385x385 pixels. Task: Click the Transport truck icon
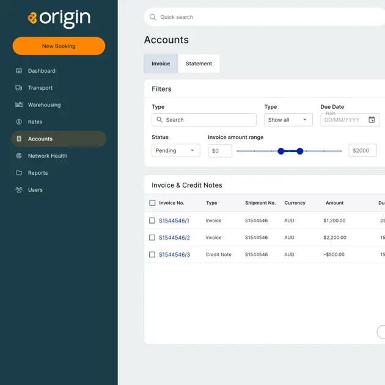tap(19, 87)
